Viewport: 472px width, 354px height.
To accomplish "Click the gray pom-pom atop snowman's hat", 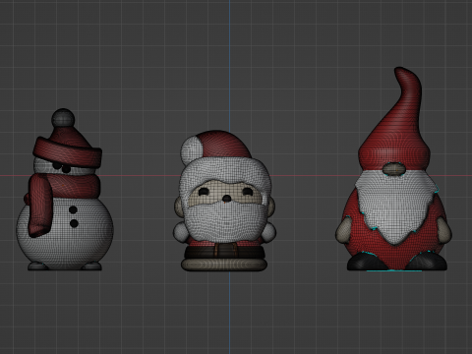I will pos(63,118).
